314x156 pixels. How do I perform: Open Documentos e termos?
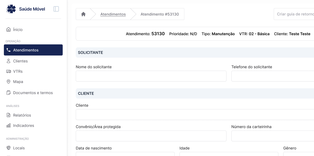(33, 93)
